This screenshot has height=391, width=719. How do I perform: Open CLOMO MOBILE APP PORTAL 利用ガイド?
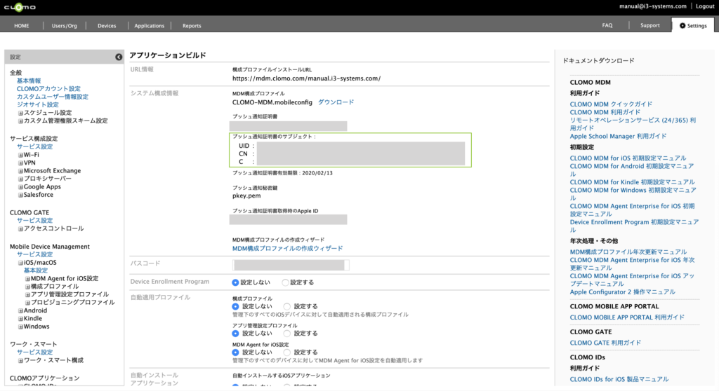627,317
